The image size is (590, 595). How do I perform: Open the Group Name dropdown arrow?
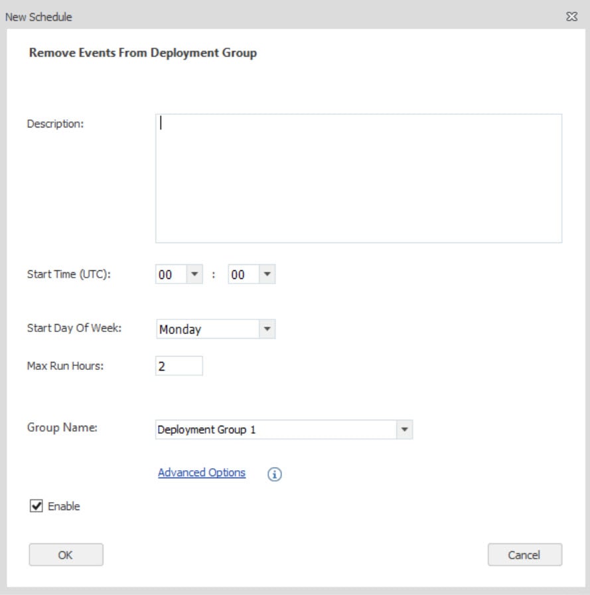[x=404, y=430]
